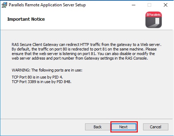Click the words RAS Console
Screen dimensions: 174x136
pos(136,58)
